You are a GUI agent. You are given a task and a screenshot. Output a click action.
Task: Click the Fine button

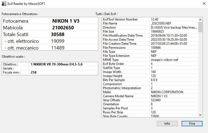point(192,124)
